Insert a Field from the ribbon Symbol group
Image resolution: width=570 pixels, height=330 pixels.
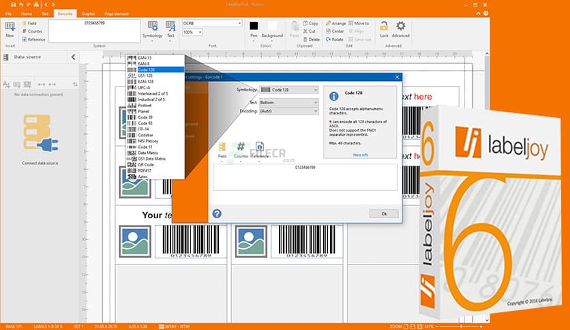tap(31, 23)
